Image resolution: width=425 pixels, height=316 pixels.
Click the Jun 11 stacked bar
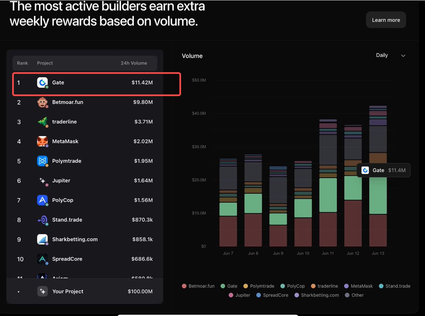[x=328, y=183]
